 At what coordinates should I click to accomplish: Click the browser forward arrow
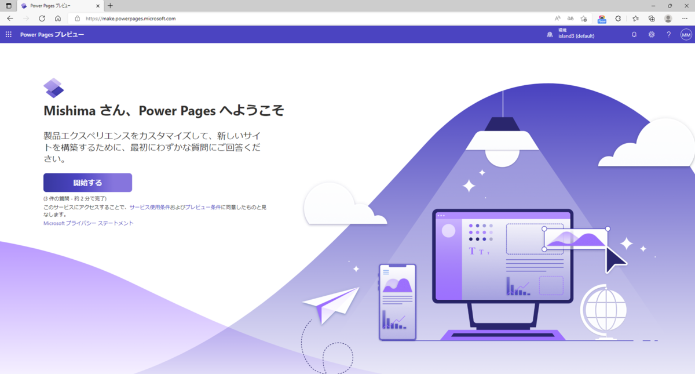(26, 19)
